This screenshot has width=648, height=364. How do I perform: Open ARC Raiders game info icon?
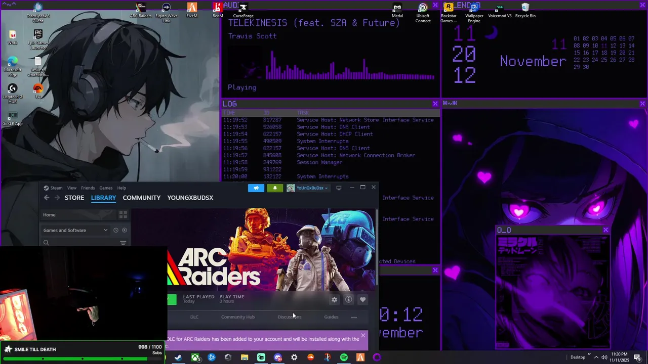(348, 300)
